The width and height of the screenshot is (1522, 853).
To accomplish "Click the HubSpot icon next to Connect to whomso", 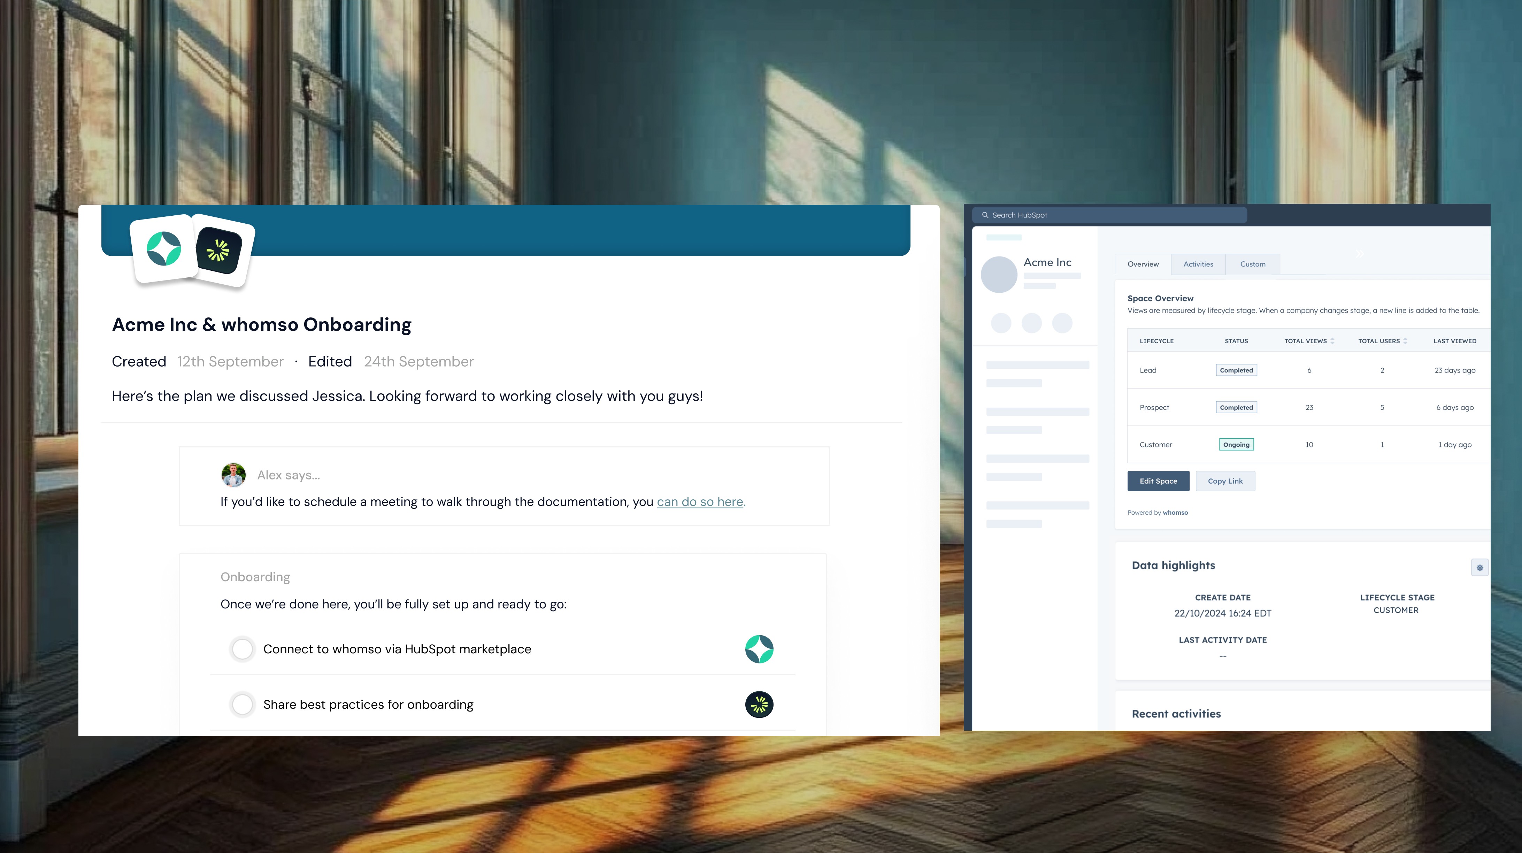I will (x=760, y=648).
